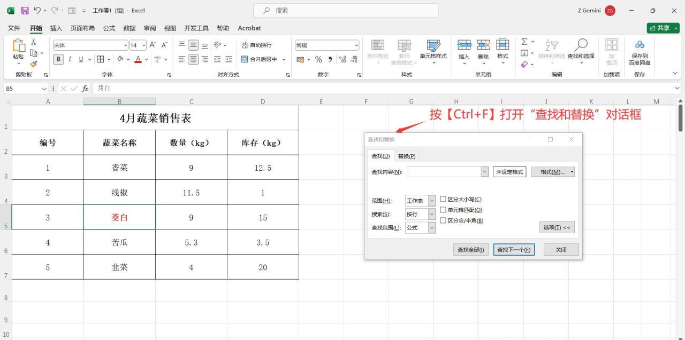Toggle 自动换行 wrap text

[256, 45]
